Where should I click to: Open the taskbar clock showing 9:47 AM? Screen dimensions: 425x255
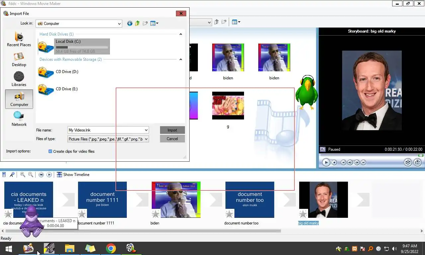(409, 249)
